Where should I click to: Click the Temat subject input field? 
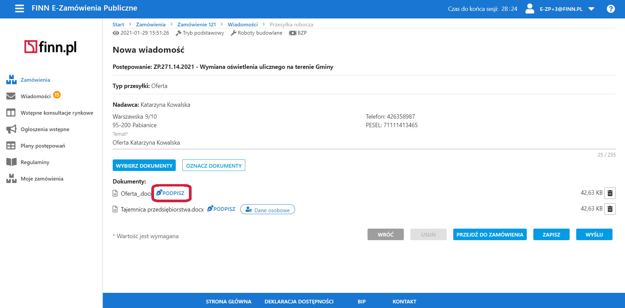[x=364, y=143]
